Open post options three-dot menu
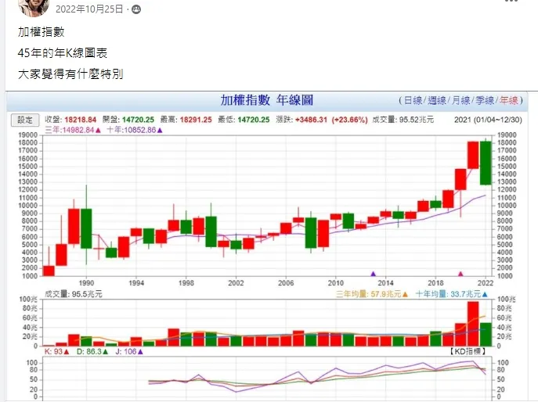538x402 pixels. [x=511, y=1]
